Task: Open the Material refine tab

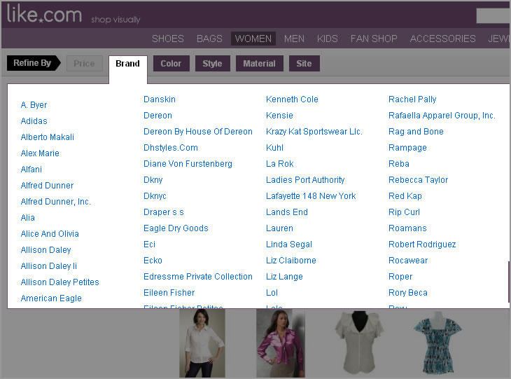Action: 260,64
